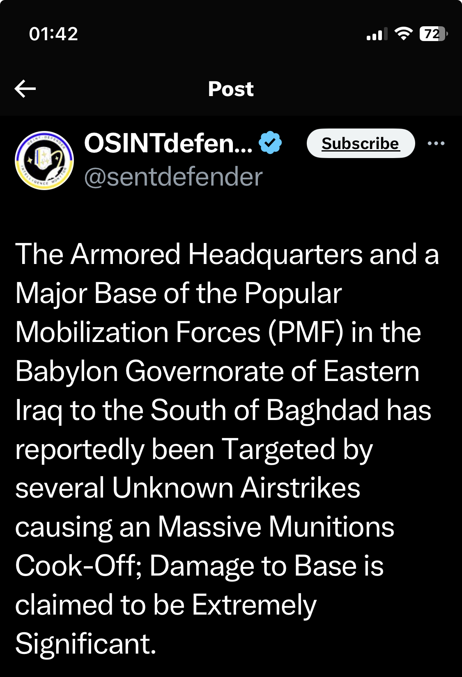Tap the Wi-Fi status icon
Image resolution: width=462 pixels, height=677 pixels.
403,34
